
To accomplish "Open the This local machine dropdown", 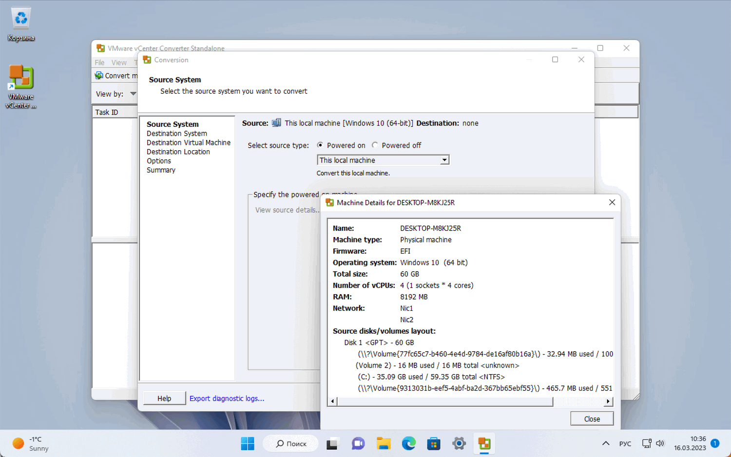I will 383,160.
